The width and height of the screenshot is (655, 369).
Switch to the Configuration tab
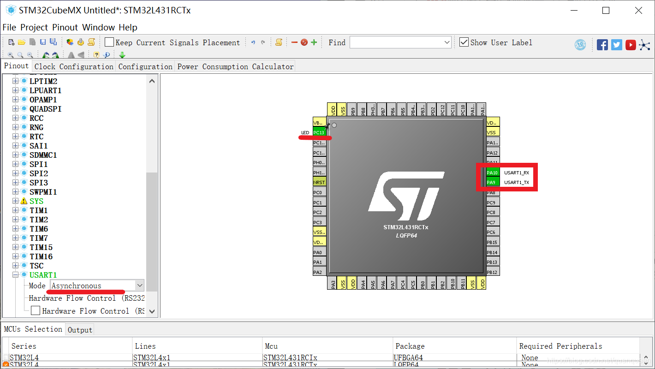point(145,66)
